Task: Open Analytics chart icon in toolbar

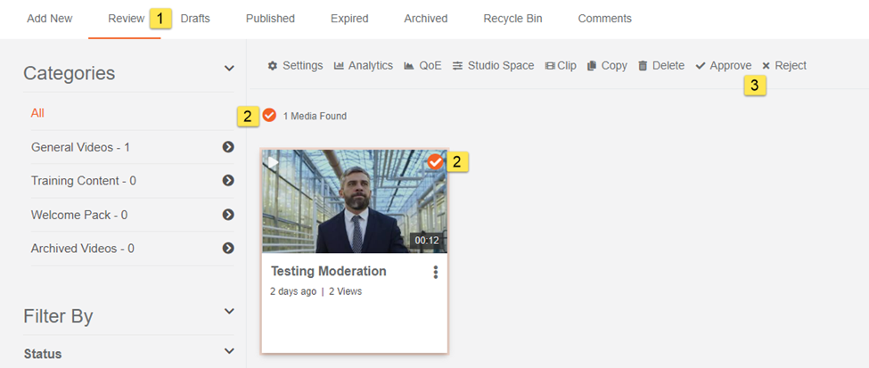Action: (340, 66)
